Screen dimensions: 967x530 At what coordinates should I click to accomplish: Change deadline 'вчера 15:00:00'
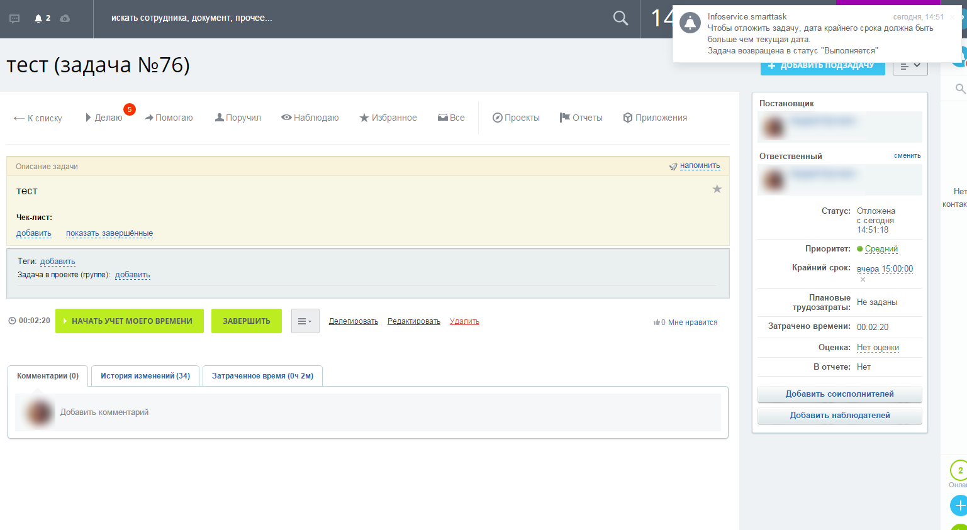coord(885,269)
